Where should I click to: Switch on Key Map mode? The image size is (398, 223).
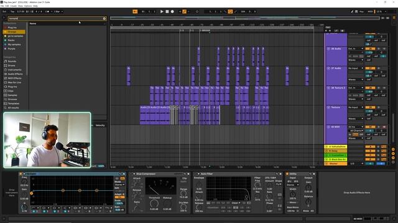pos(361,11)
